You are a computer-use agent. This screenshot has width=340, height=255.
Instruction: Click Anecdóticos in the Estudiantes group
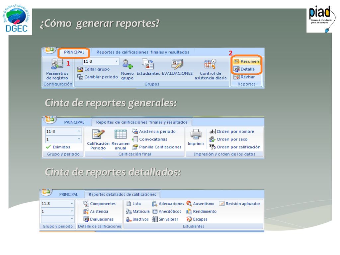[x=167, y=212]
